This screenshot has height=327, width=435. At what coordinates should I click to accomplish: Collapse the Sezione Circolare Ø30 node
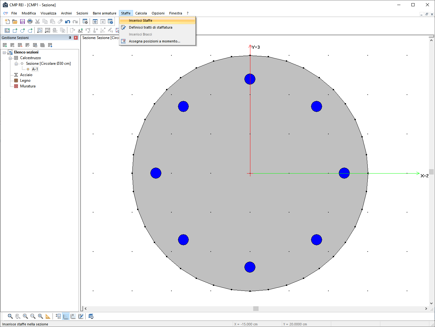(x=16, y=64)
